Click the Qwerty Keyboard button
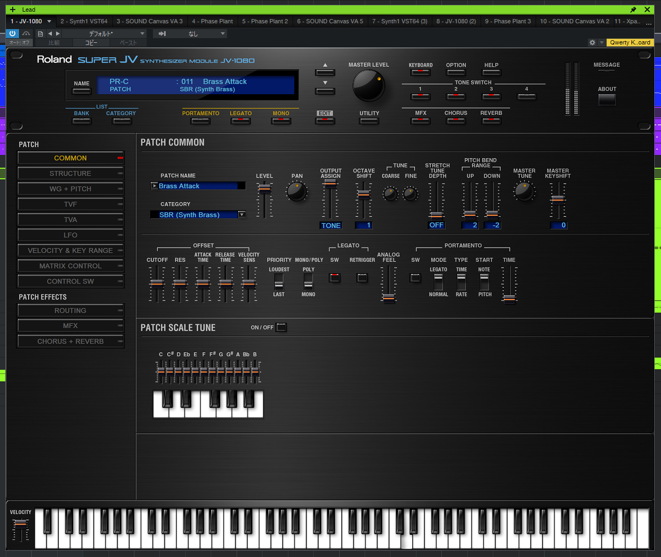The width and height of the screenshot is (661, 557). pyautogui.click(x=630, y=42)
